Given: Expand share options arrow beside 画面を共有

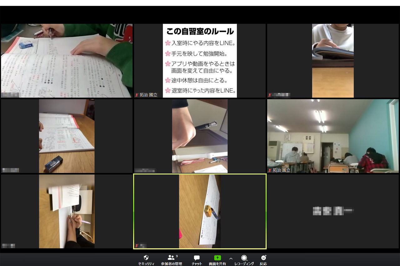Looking at the screenshot, I should tap(231, 259).
